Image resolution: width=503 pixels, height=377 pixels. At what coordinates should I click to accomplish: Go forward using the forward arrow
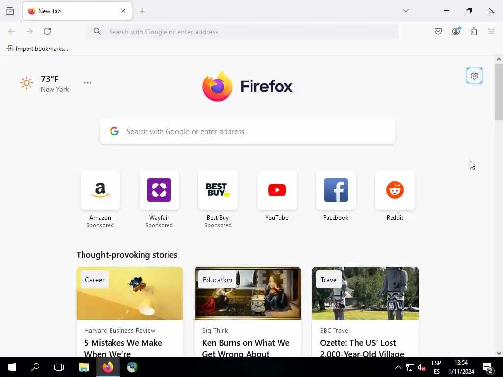29,31
